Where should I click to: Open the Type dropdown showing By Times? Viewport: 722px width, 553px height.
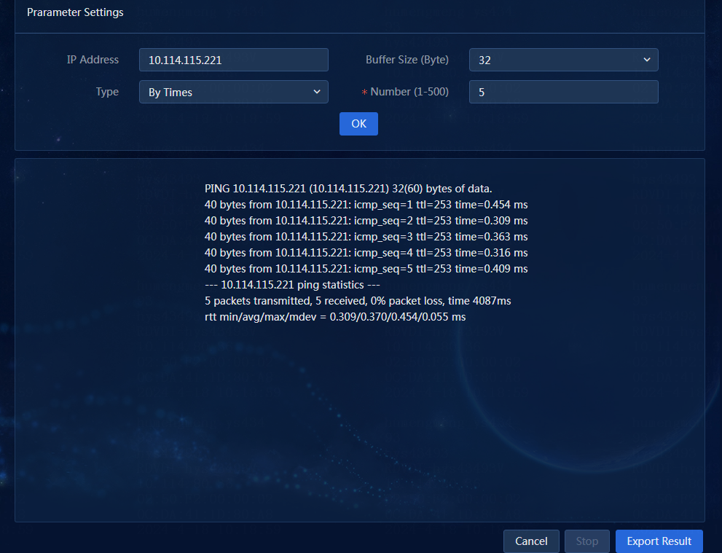[233, 92]
